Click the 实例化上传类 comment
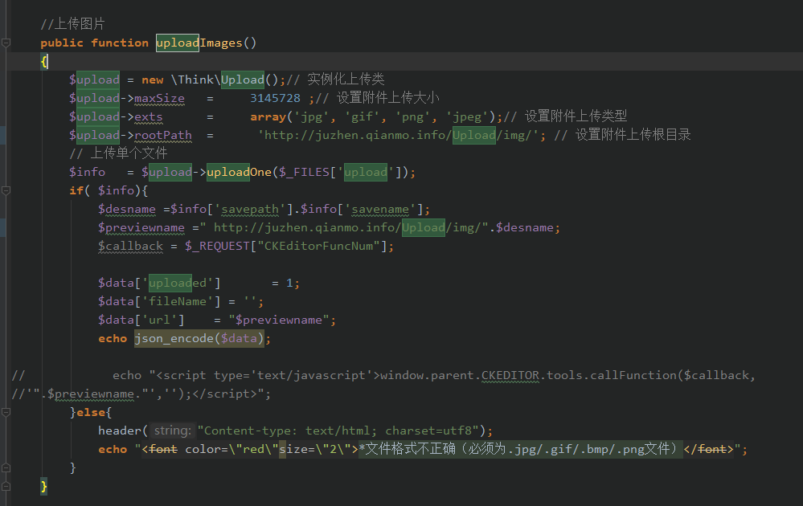 [346, 80]
